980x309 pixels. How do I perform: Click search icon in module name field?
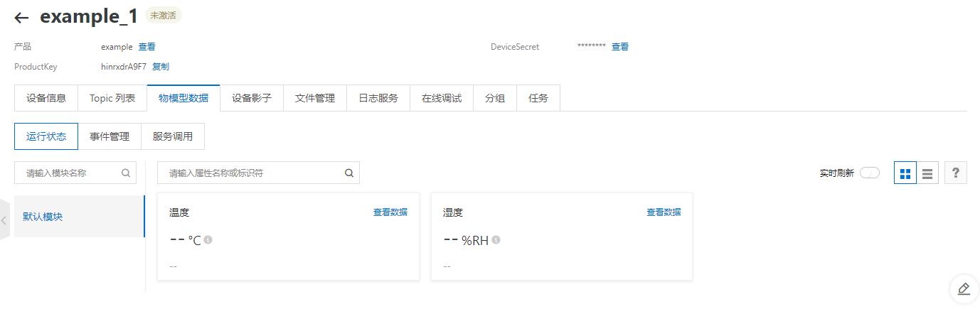click(x=126, y=173)
